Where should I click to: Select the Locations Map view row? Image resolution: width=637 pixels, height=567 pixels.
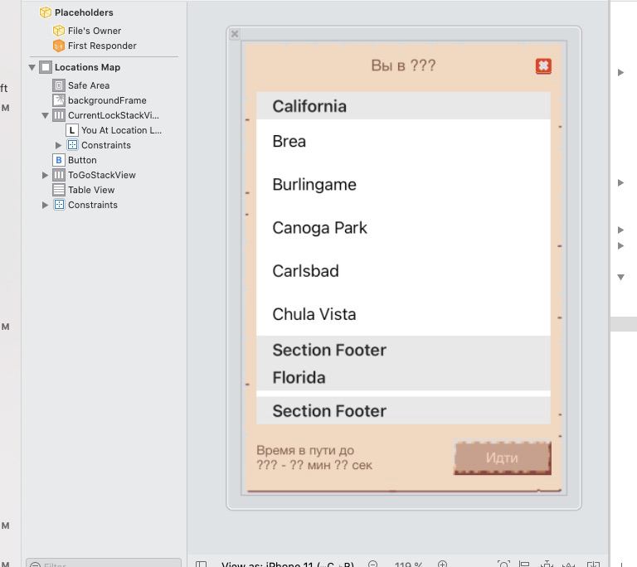(x=87, y=67)
